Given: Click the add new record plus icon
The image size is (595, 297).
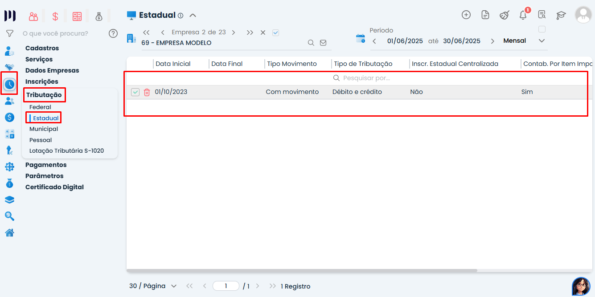Looking at the screenshot, I should pyautogui.click(x=466, y=15).
